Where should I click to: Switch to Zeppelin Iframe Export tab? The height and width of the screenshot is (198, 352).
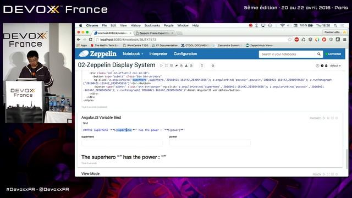click(154, 33)
